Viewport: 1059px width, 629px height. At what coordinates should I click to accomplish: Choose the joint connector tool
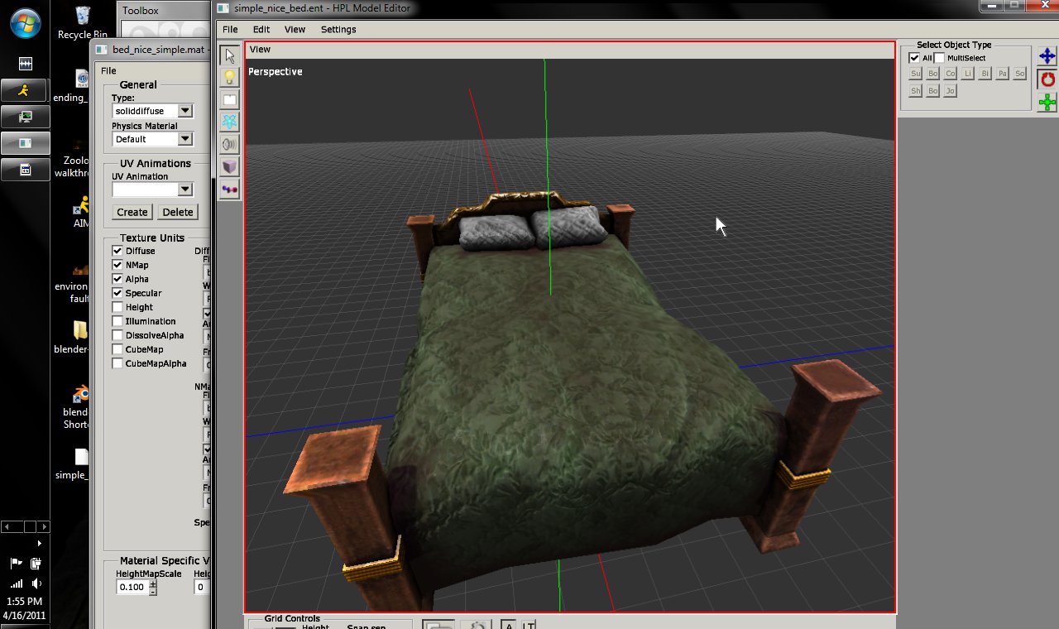tap(229, 190)
